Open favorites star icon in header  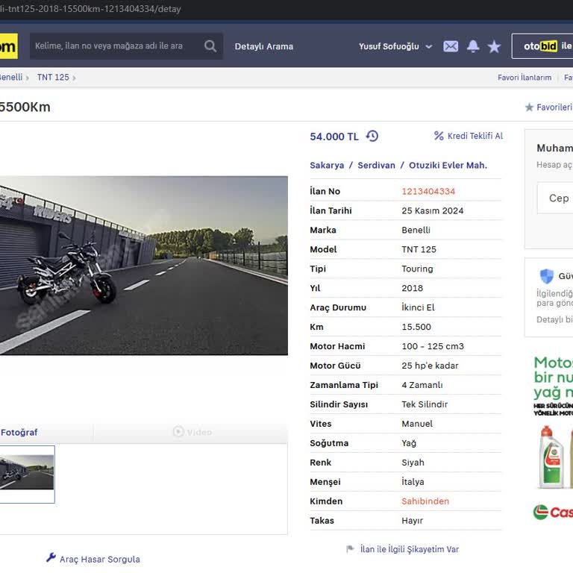point(494,46)
